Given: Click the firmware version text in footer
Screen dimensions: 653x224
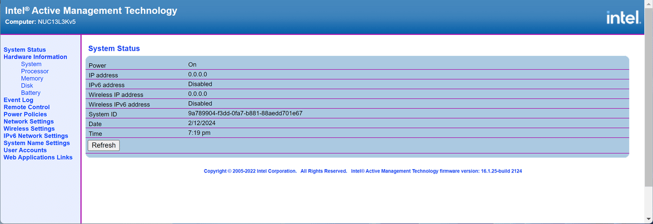Looking at the screenshot, I should click(437, 171).
